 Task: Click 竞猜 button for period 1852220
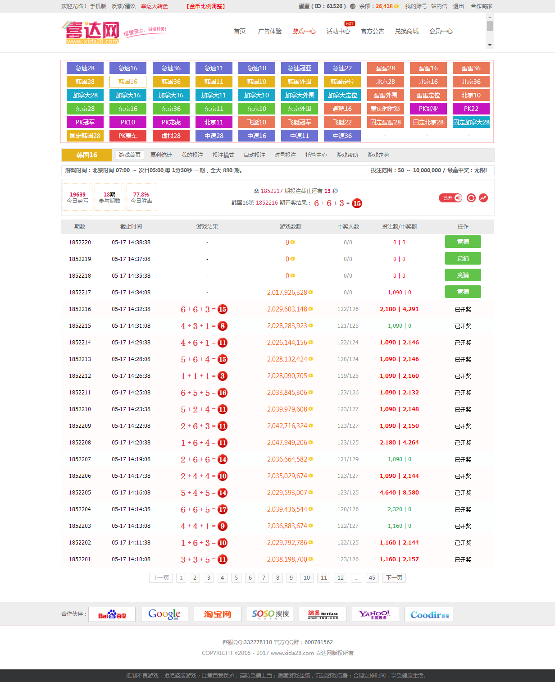click(x=463, y=242)
